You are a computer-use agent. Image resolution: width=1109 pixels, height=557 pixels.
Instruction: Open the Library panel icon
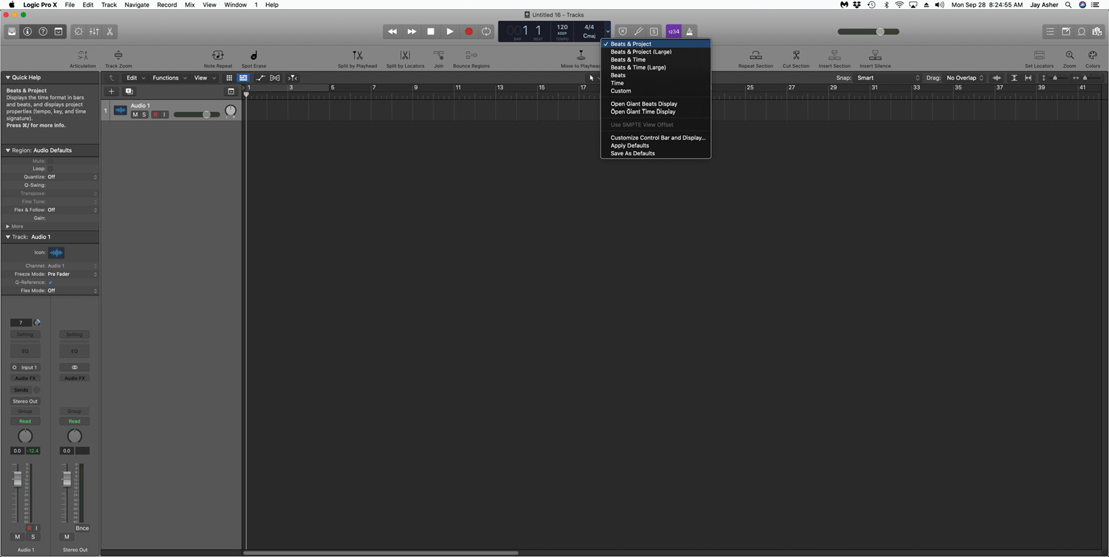click(11, 32)
